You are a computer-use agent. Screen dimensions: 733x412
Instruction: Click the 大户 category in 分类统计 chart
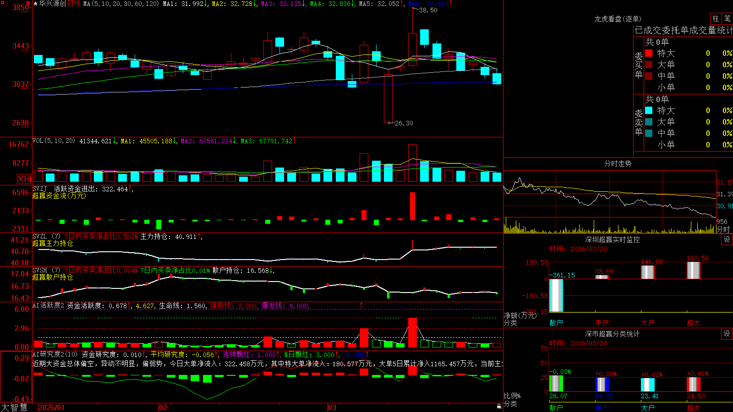click(648, 407)
